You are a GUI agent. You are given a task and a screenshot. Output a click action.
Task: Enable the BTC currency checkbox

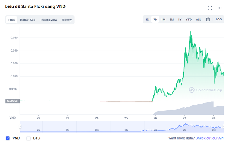click(x=28, y=138)
